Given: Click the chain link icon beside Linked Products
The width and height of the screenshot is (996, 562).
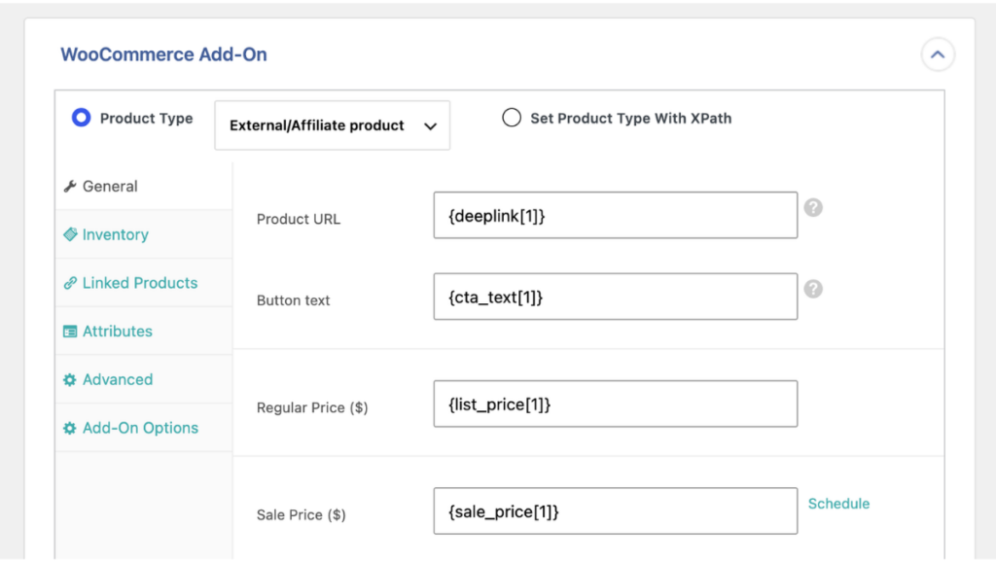Looking at the screenshot, I should [x=70, y=283].
